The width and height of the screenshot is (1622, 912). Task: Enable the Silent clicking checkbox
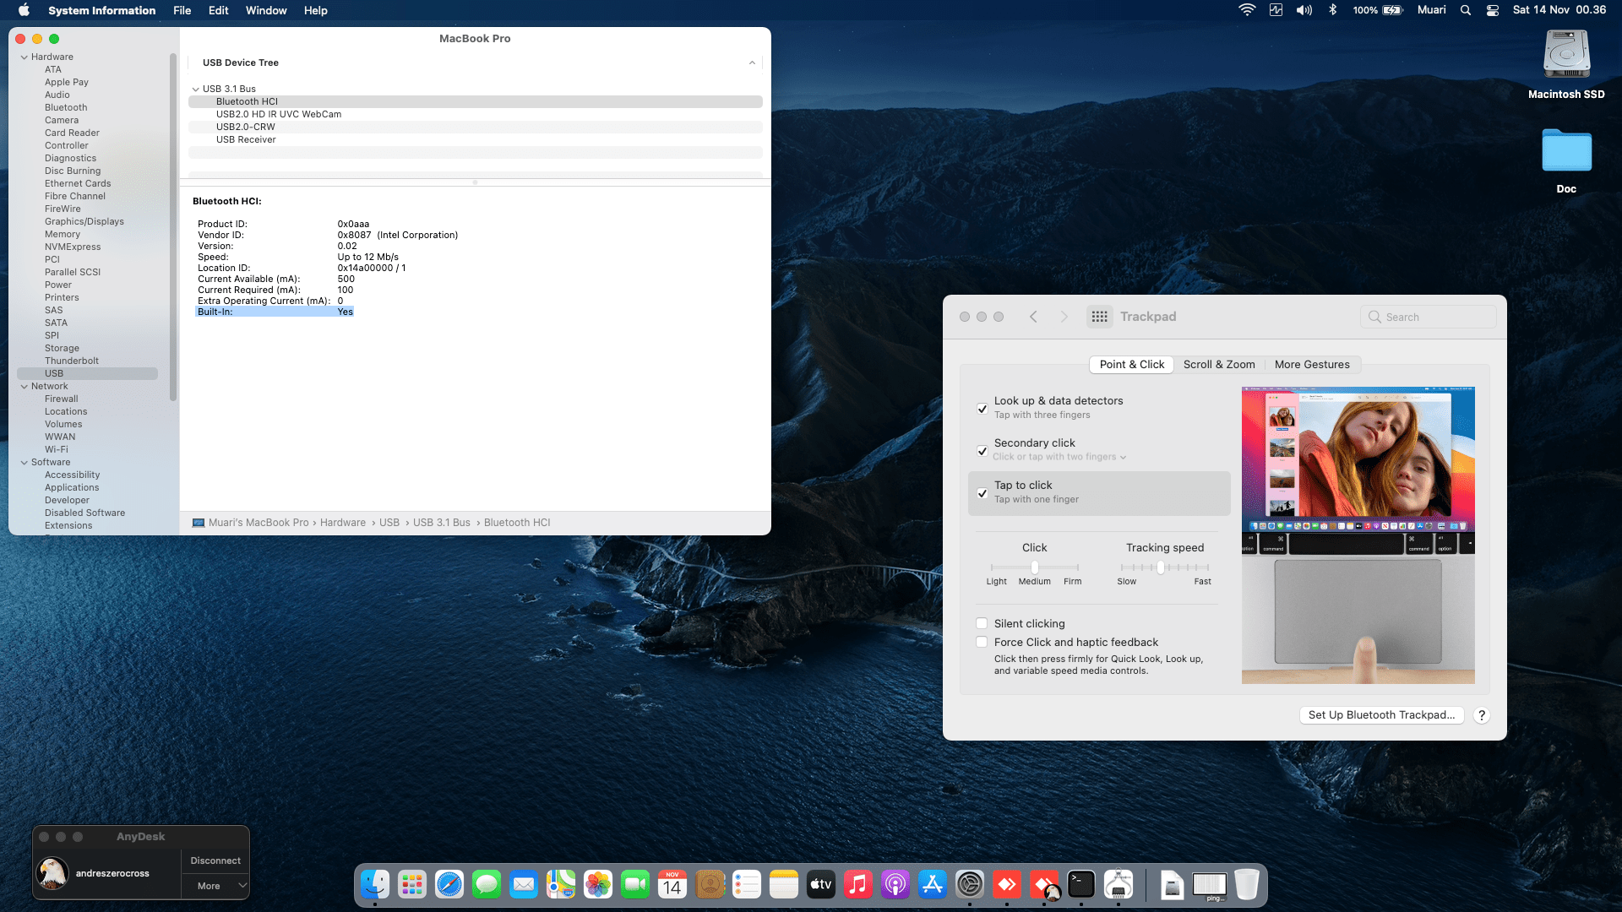coord(982,624)
